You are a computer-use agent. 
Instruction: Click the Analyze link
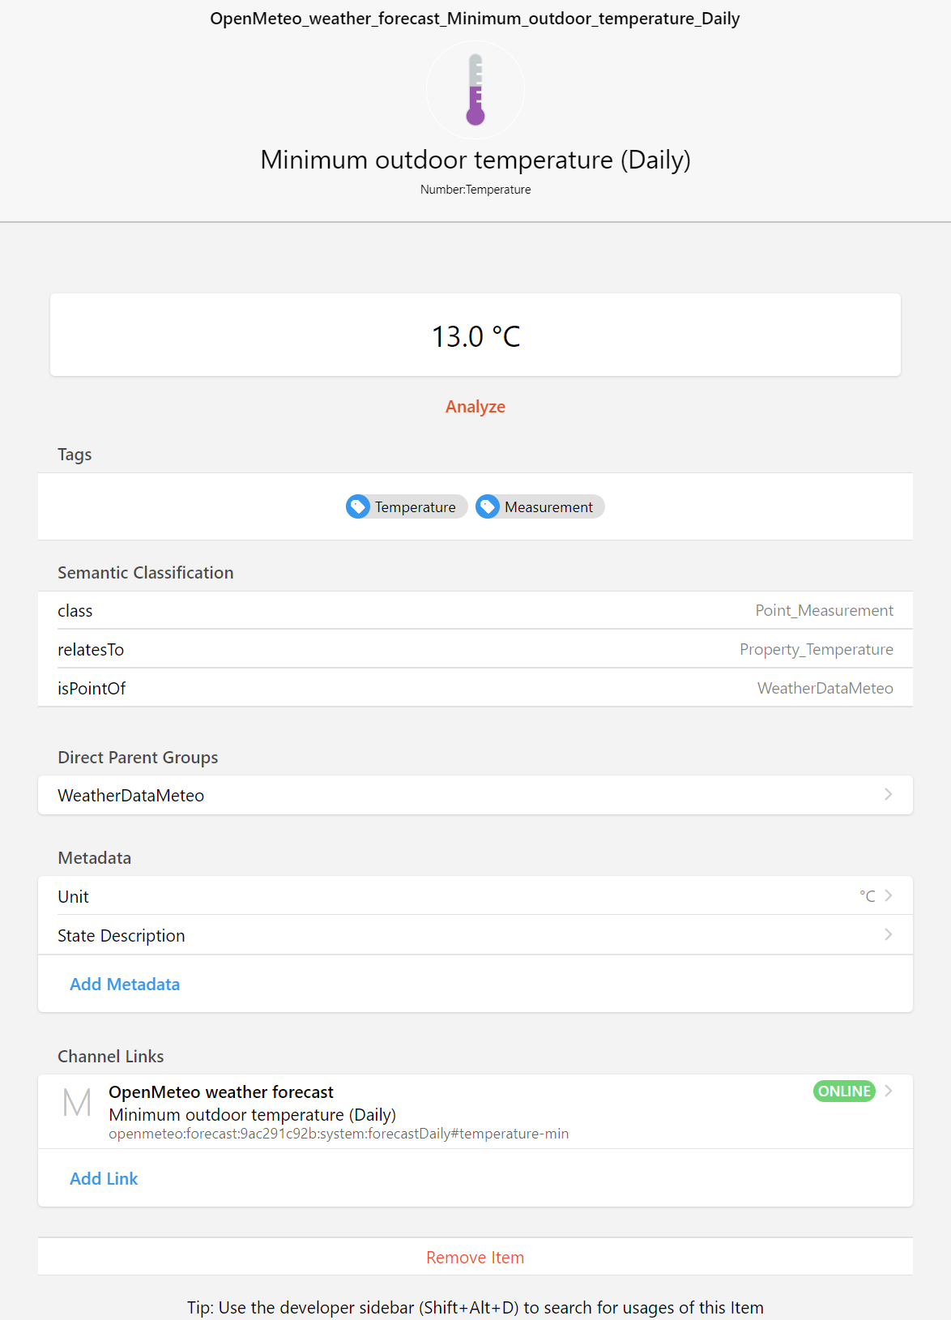[x=475, y=407]
